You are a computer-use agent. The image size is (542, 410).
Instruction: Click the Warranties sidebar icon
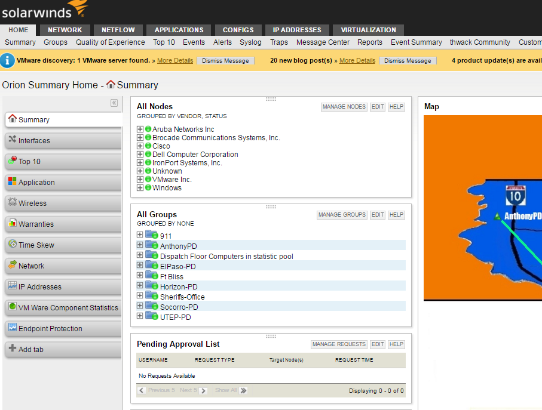[x=13, y=223]
